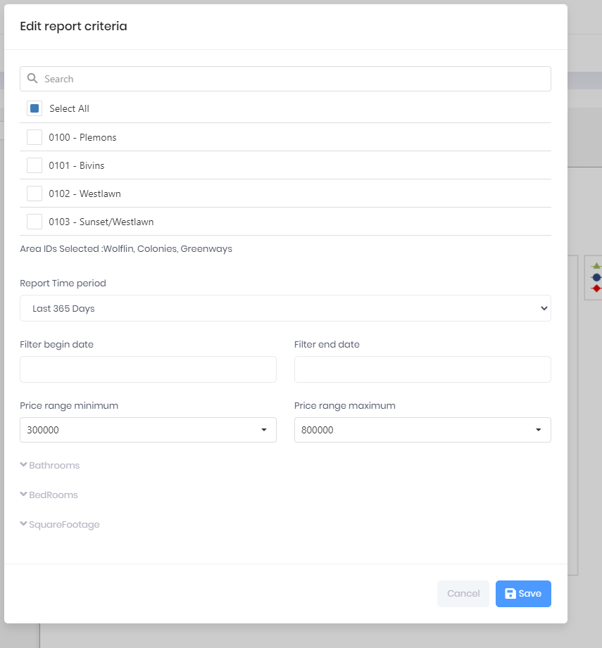This screenshot has height=648, width=602.
Task: Click the Filter begin date field
Action: (x=148, y=369)
